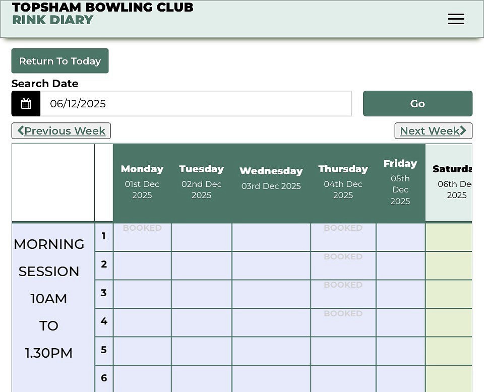Click the calendar date picker icon
The image size is (484, 392).
coord(26,104)
